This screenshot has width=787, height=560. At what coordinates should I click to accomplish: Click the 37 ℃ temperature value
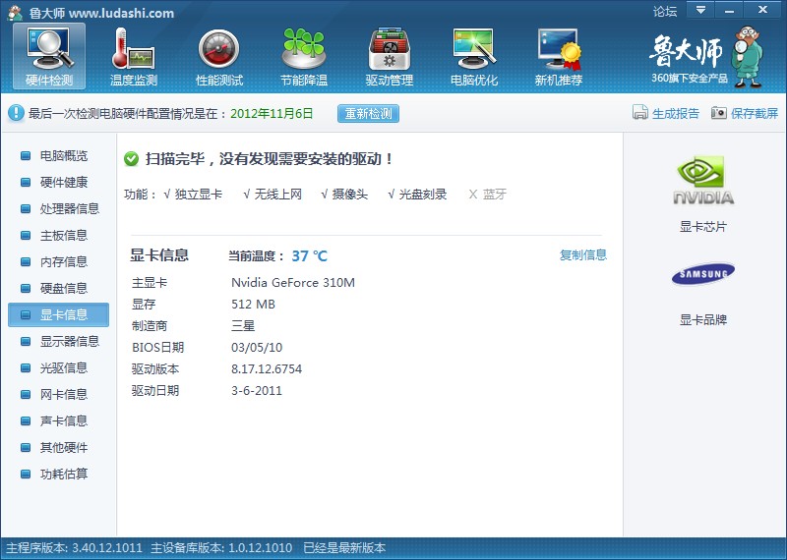coord(309,255)
